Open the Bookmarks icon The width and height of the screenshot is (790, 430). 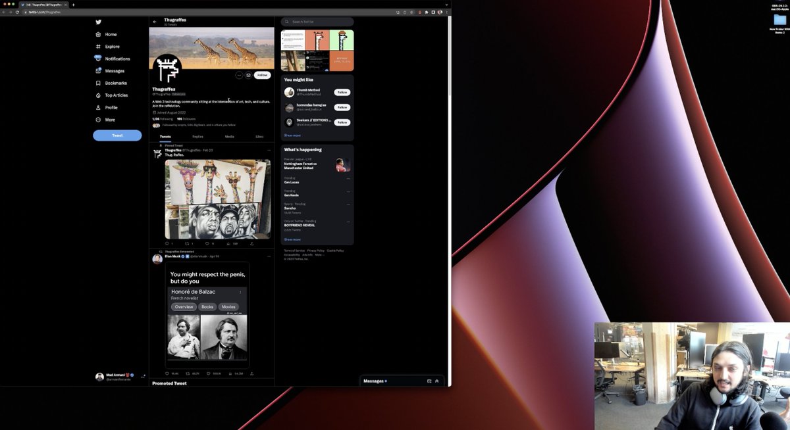(98, 83)
